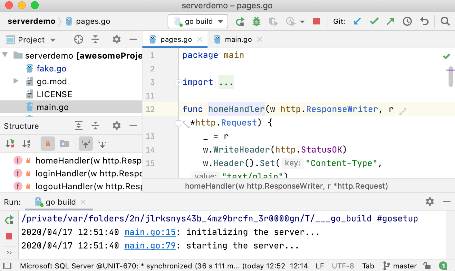Push changes with the green Git arrow
The height and width of the screenshot is (271, 455).
pos(390,22)
